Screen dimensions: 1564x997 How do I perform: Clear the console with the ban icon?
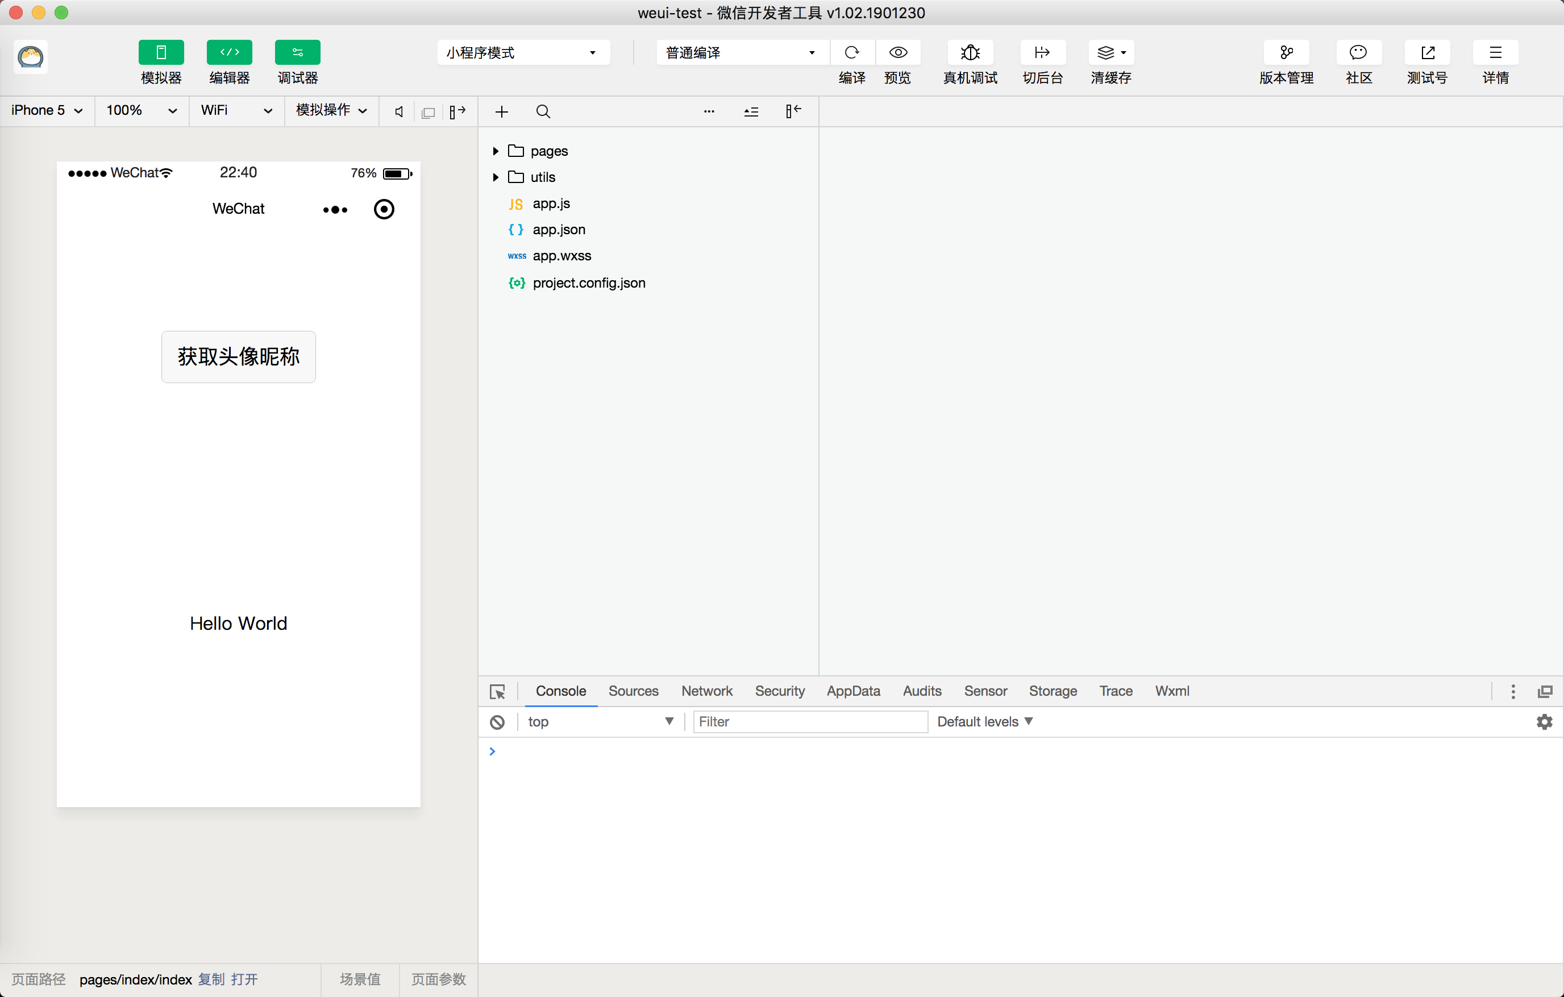[x=497, y=722]
